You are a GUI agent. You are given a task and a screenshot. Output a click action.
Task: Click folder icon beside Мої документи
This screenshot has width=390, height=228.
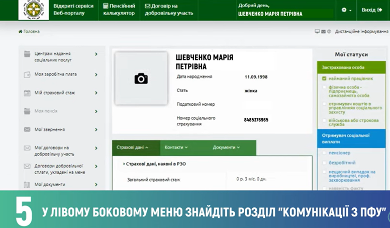click(x=27, y=185)
